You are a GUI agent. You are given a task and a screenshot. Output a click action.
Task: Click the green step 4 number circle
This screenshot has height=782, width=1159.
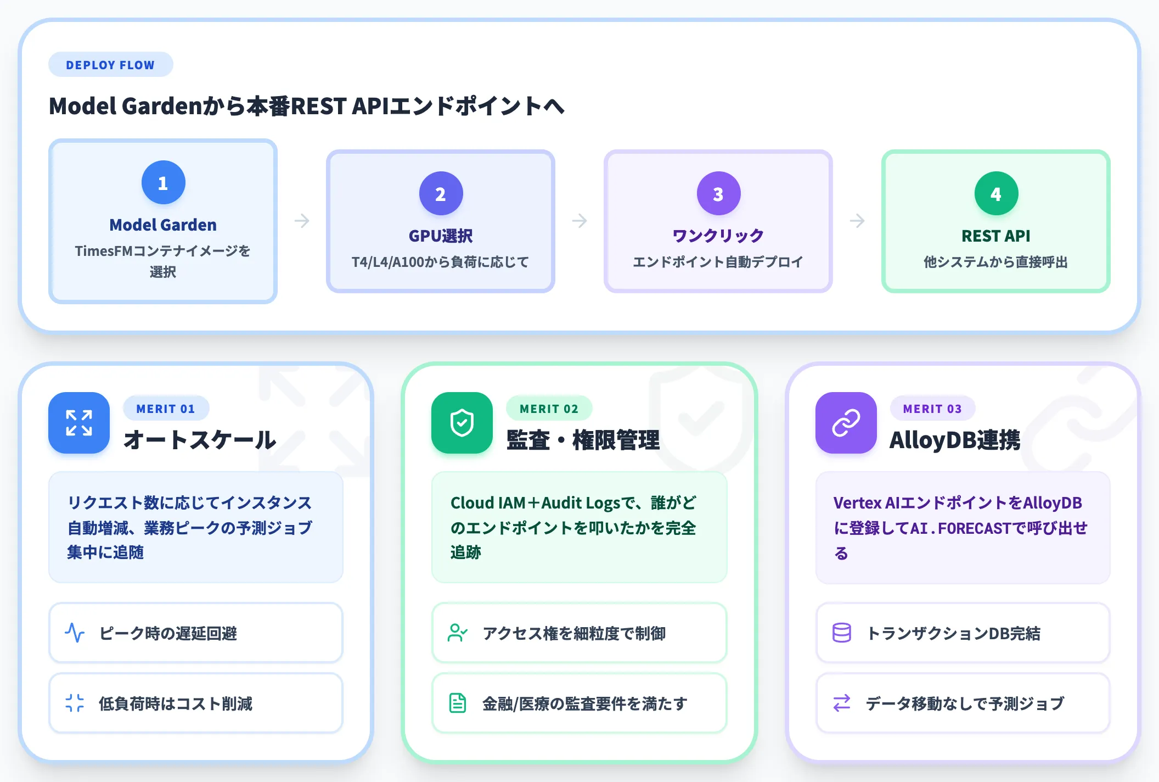point(996,193)
